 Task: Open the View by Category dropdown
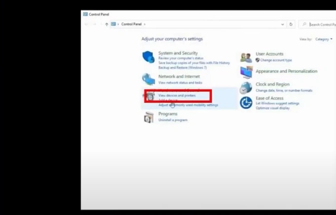point(324,39)
